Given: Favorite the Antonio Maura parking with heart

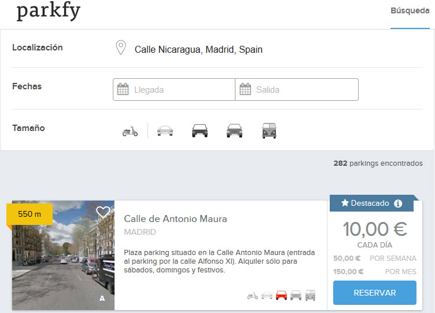Looking at the screenshot, I should pyautogui.click(x=103, y=212).
